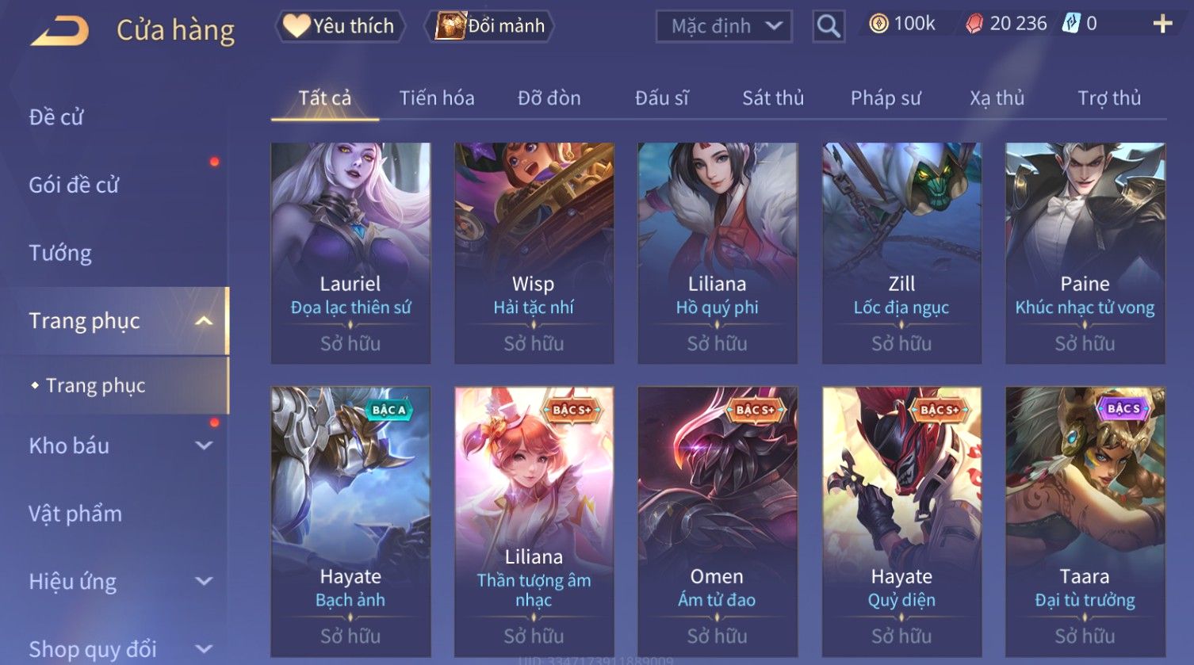Screen dimensions: 1194x665
Task: Click the back arrow icon
Action: (x=59, y=31)
